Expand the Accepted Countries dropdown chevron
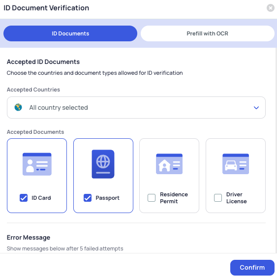Viewport: 277px width, 279px height. [x=256, y=108]
